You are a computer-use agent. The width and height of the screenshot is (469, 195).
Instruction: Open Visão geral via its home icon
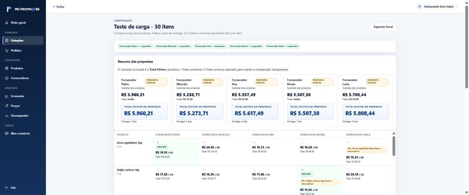(x=7, y=23)
